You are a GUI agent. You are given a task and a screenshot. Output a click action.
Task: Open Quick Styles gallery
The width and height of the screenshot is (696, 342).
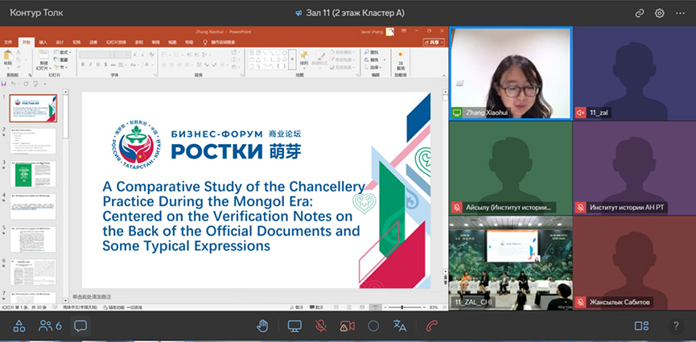coord(319,58)
